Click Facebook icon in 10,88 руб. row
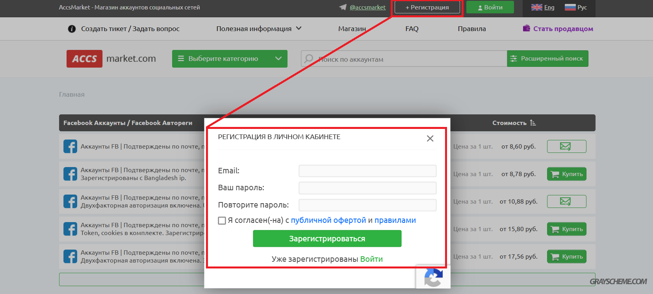 (70, 202)
